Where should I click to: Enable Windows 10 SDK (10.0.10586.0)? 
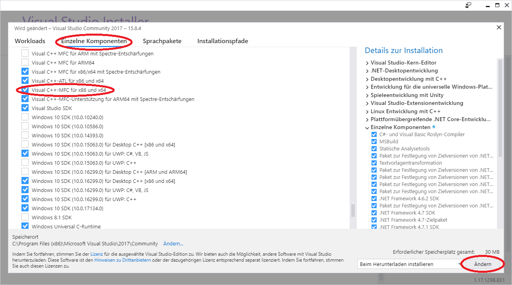(25, 126)
